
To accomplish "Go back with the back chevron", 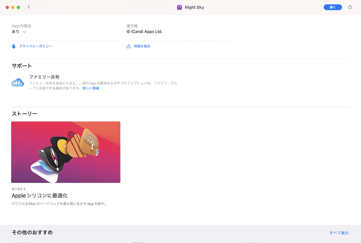I will [29, 7].
